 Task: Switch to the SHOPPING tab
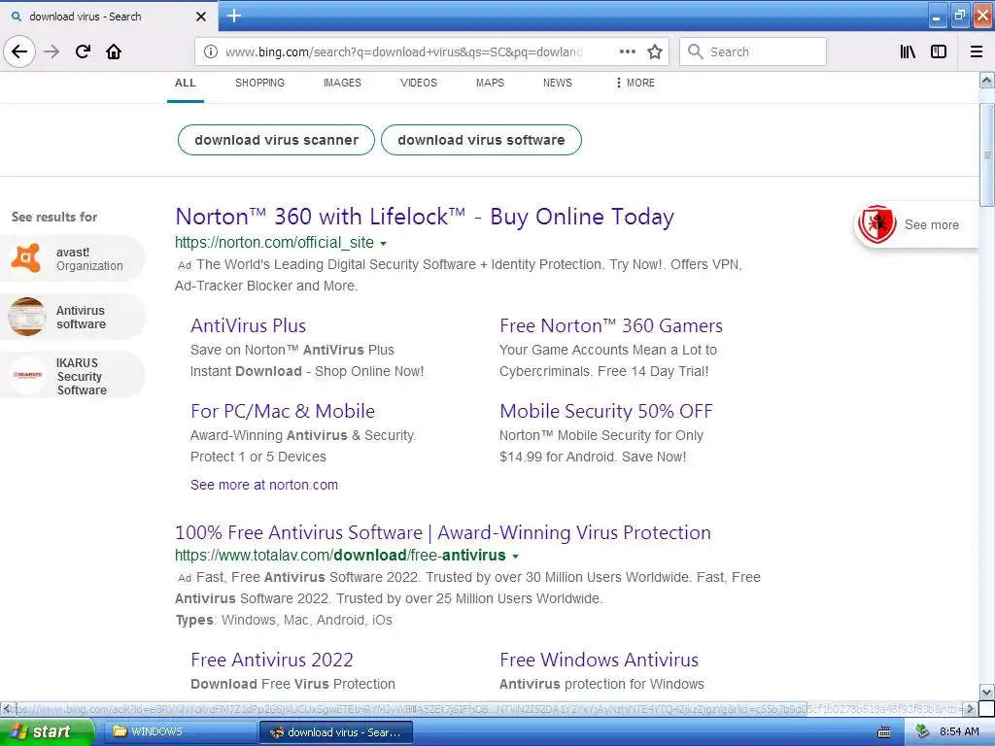click(259, 84)
